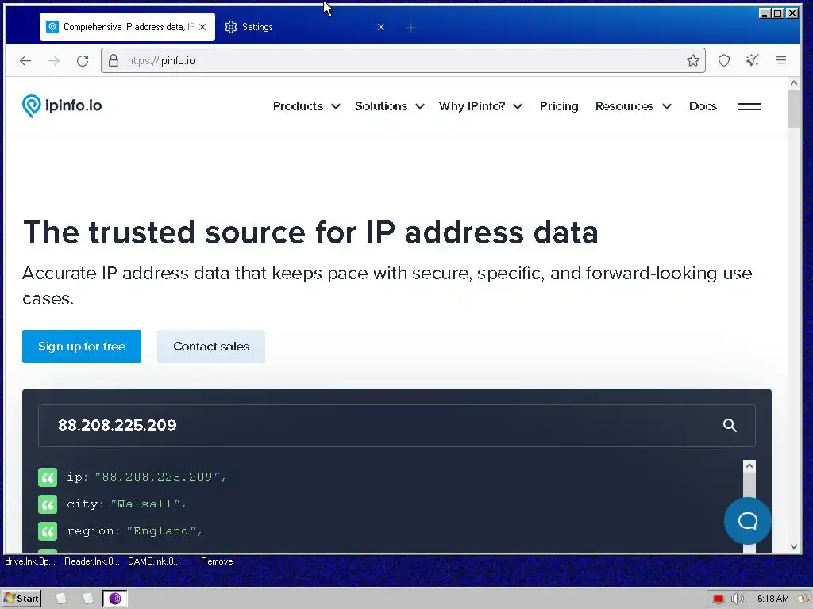This screenshot has width=813, height=609.
Task: Click the page scrollbar up arrow
Action: coord(794,82)
